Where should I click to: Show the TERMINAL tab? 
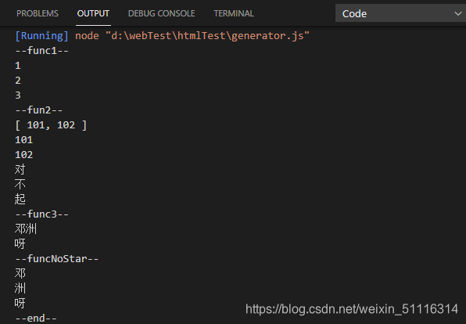234,13
